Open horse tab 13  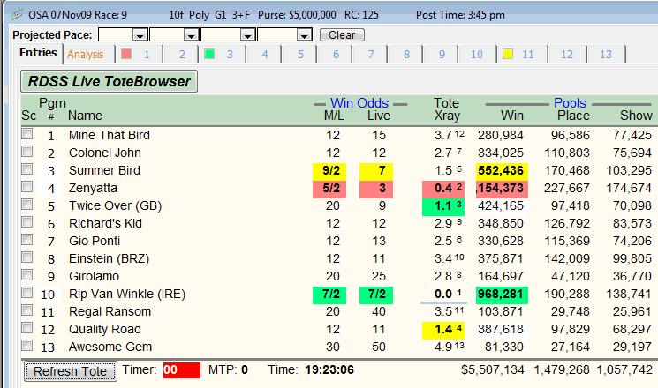point(606,55)
